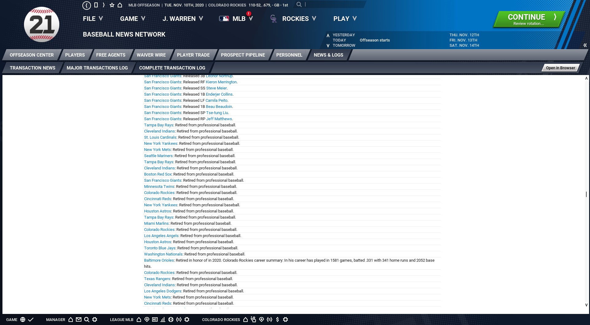The image size is (590, 325).
Task: Click the Game globe icon
Action: pos(23,319)
